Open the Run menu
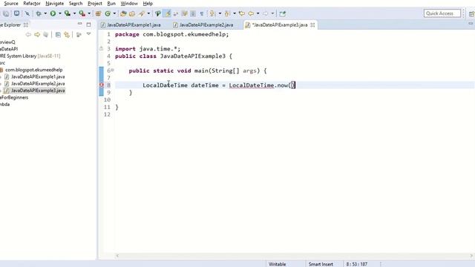475x267 pixels. click(111, 4)
